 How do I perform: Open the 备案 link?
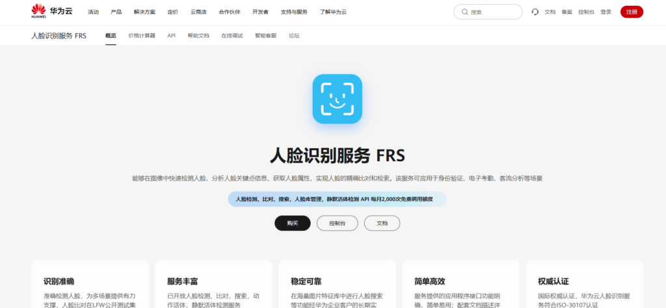[x=566, y=12]
